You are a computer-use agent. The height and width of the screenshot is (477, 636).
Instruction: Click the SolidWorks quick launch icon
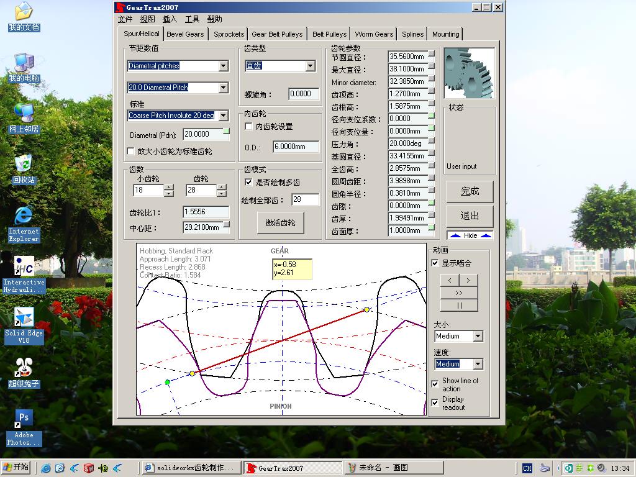coord(89,468)
